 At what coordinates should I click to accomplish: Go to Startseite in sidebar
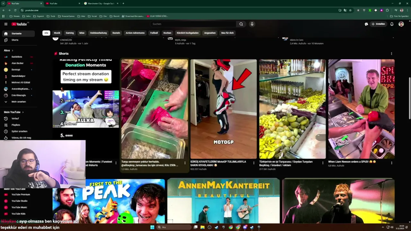click(x=19, y=34)
